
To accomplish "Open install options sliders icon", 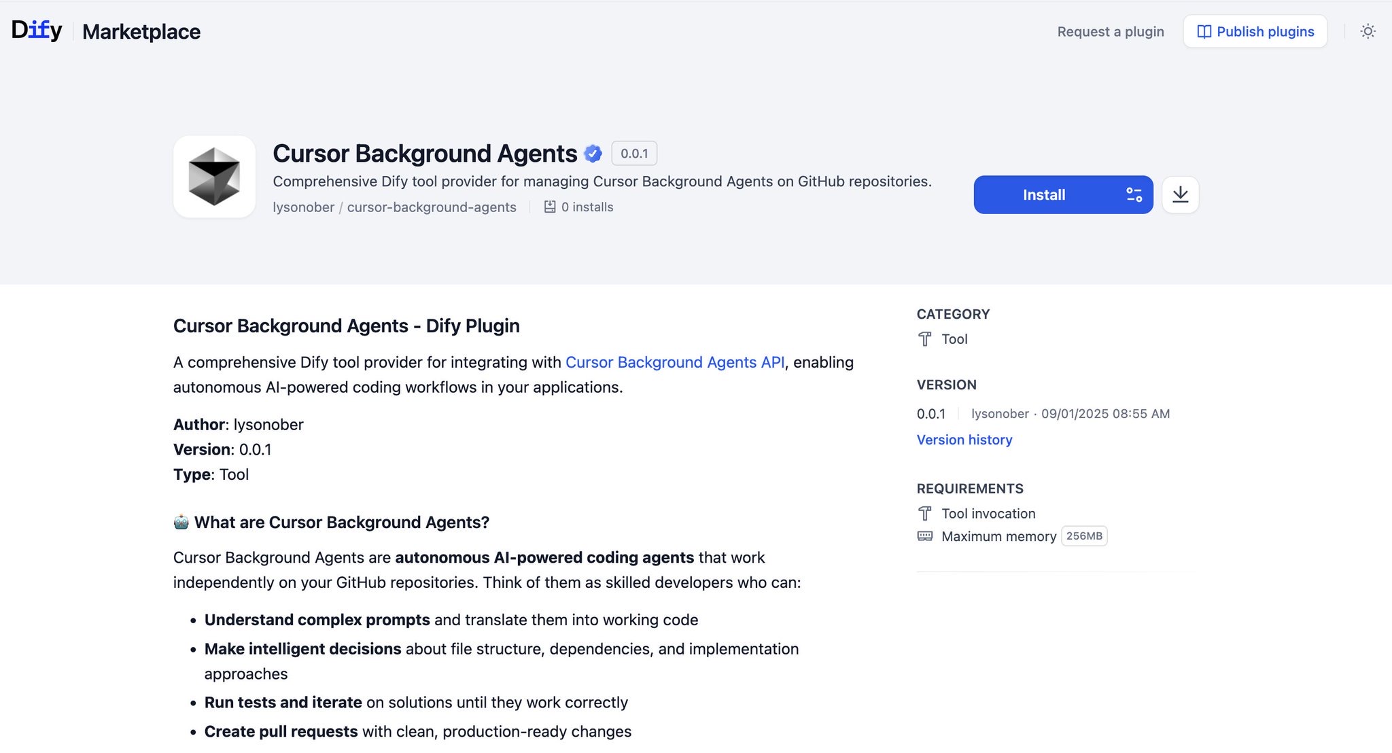I will [1134, 195].
